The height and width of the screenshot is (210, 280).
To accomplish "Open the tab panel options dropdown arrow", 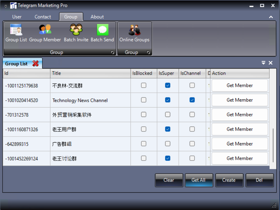I will [264, 63].
